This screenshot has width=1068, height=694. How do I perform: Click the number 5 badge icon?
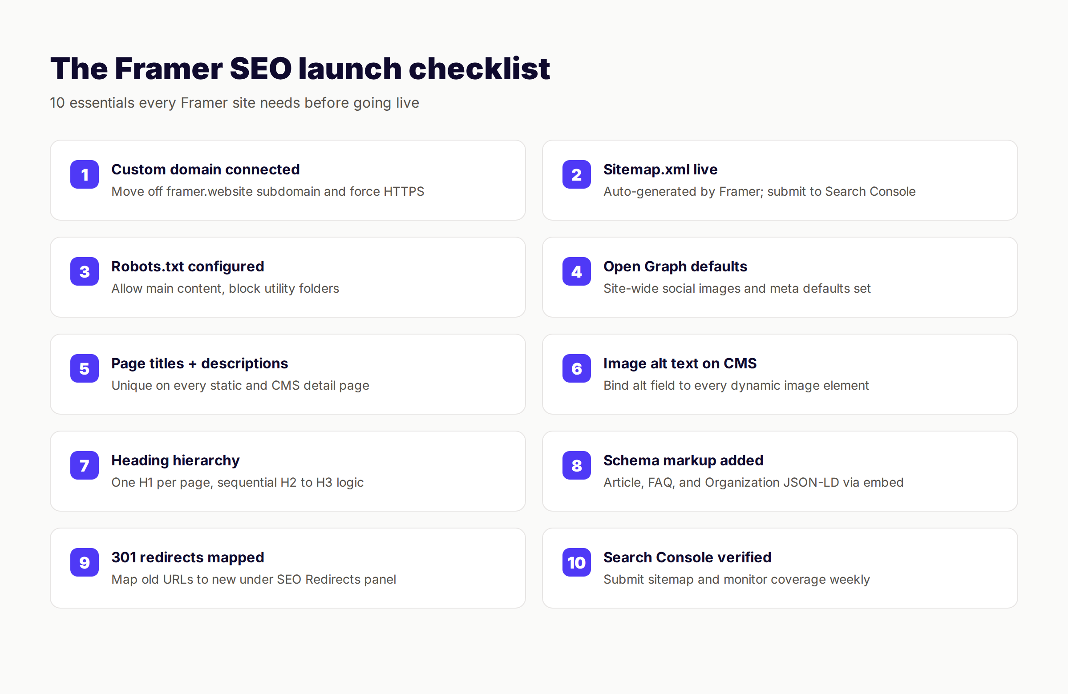[85, 368]
